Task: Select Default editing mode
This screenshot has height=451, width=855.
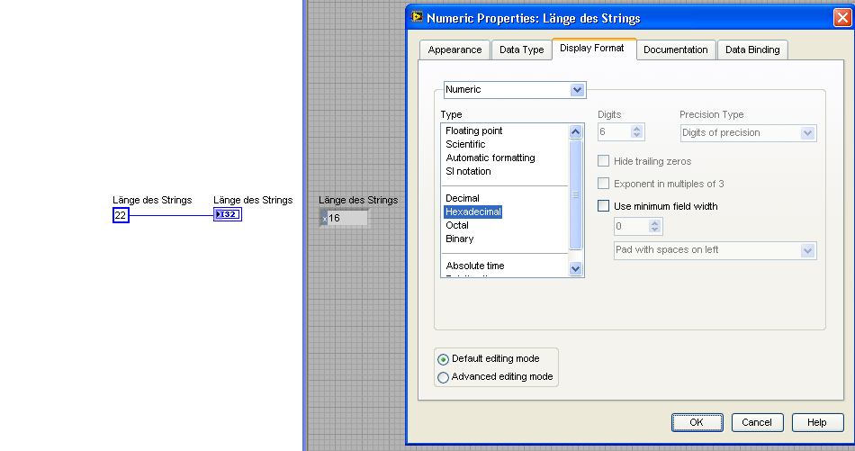Action: tap(443, 359)
